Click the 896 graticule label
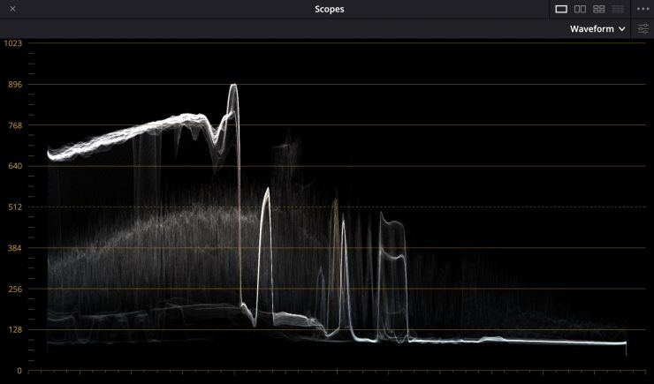The height and width of the screenshot is (384, 654). pos(14,85)
